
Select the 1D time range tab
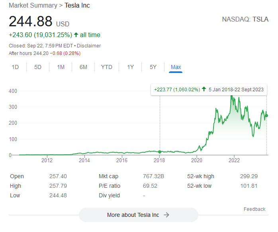[15, 67]
